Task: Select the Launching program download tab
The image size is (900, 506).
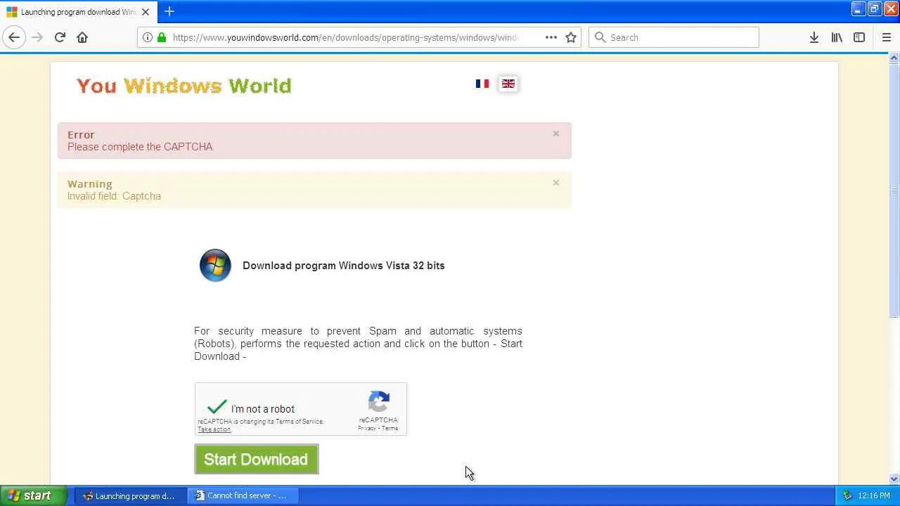Action: point(77,12)
